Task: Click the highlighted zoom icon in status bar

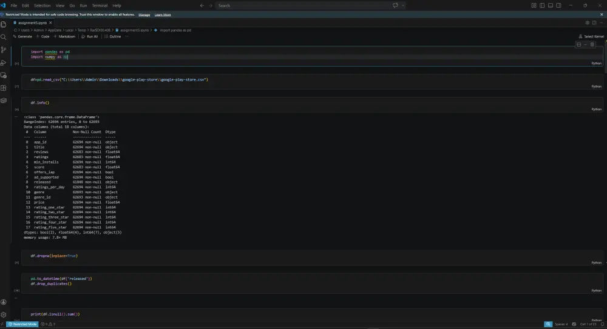Action: tap(548, 324)
